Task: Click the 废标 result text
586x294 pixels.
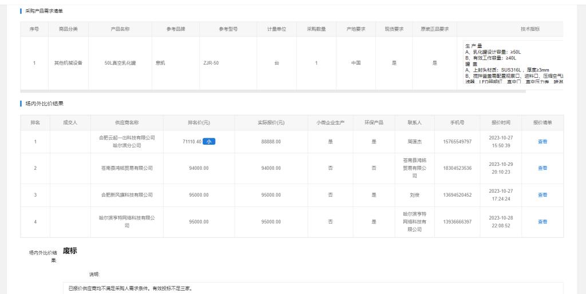Action: (70, 251)
